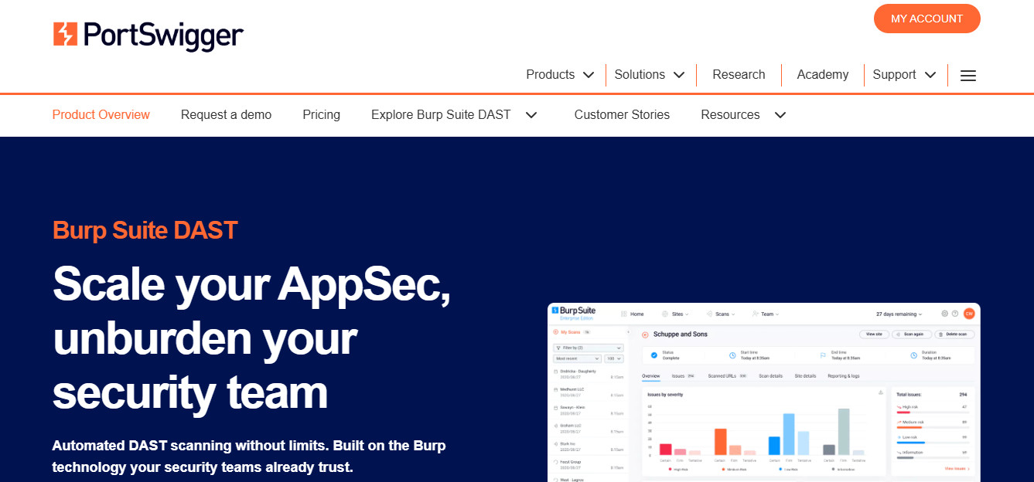
Task: Click the back arrow beside Schuppe and Sons
Action: 645,334
